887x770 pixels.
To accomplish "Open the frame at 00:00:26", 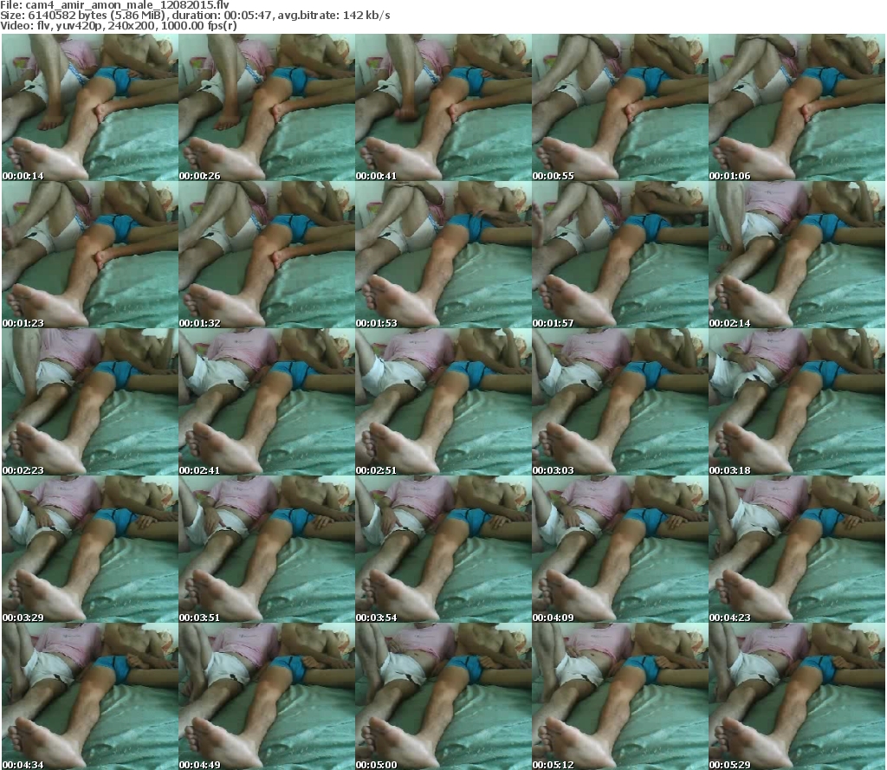I will (x=267, y=107).
